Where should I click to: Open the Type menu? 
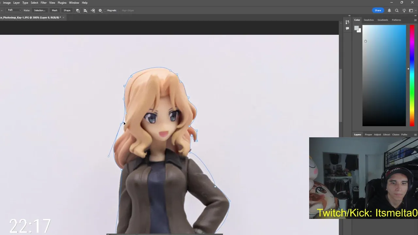pyautogui.click(x=25, y=3)
